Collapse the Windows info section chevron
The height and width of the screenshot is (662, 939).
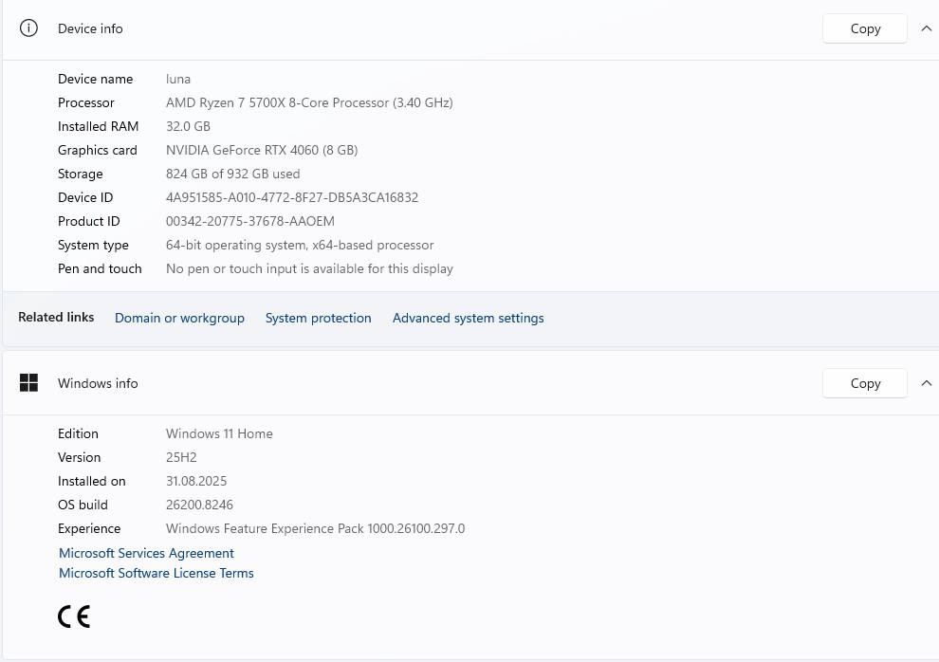click(926, 383)
